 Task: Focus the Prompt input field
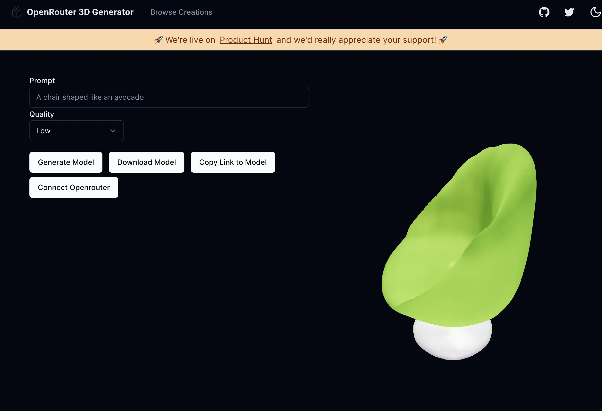coord(169,97)
